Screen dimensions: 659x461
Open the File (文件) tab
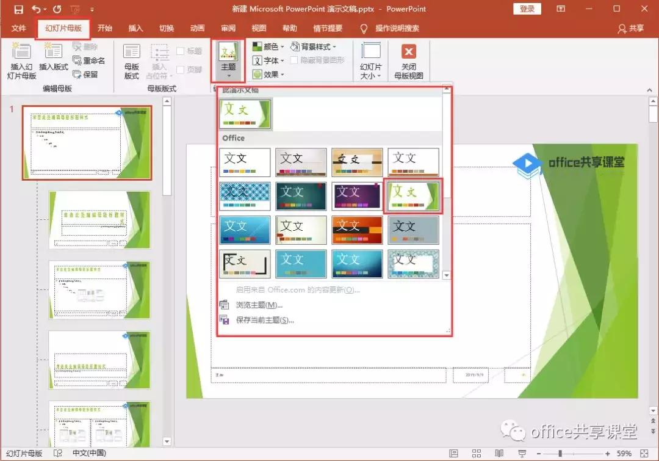pos(19,29)
